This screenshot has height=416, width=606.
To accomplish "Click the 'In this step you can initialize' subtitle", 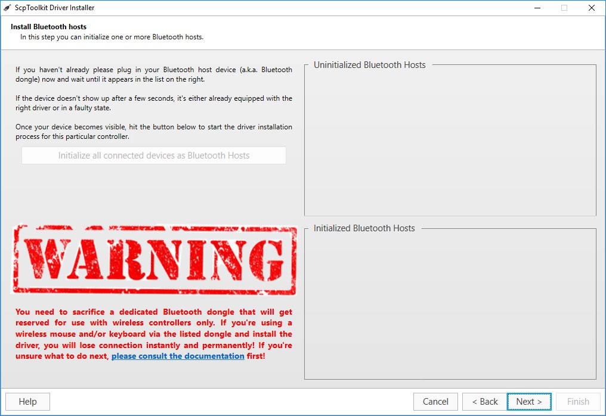I will [112, 37].
